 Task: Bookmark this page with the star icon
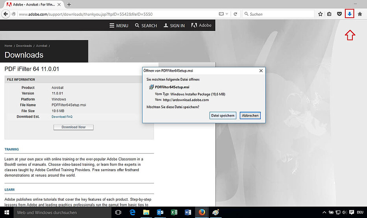pos(320,14)
